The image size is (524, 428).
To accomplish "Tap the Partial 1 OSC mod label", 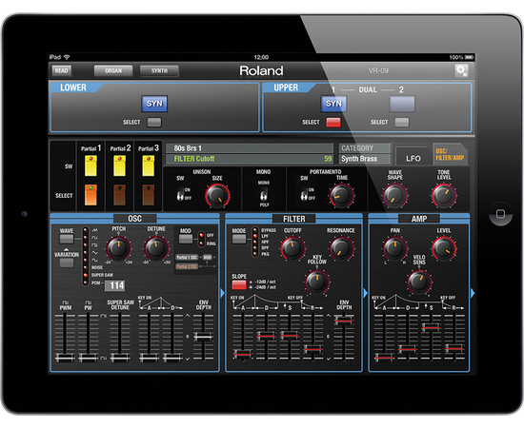I will 187,257.
